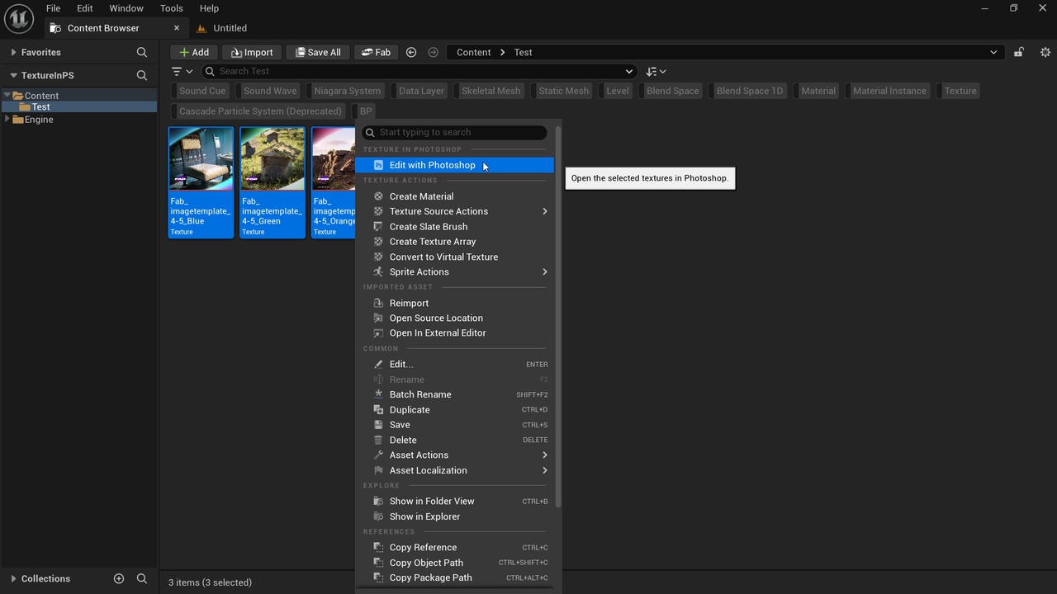Toggle the Sound Cue filter
The width and height of the screenshot is (1057, 594).
coord(200,91)
